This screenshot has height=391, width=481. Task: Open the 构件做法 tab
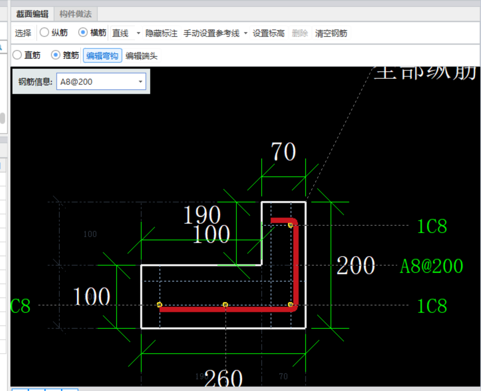coord(75,14)
